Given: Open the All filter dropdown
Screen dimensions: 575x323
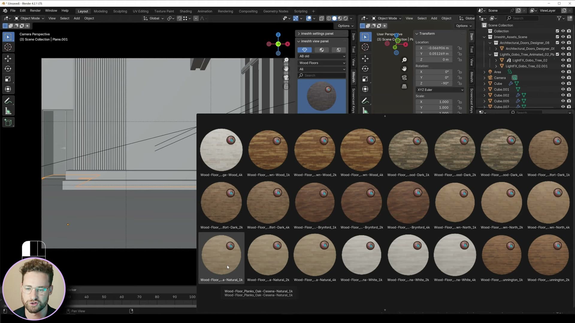Looking at the screenshot, I should pos(322,69).
